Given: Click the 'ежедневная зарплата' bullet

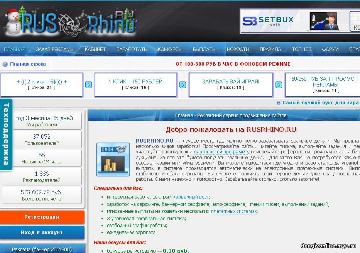Looking at the screenshot, I should pos(132,233).
